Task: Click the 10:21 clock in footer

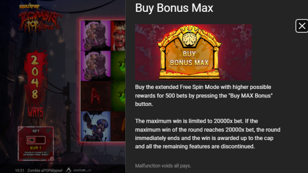Action: 20,170
